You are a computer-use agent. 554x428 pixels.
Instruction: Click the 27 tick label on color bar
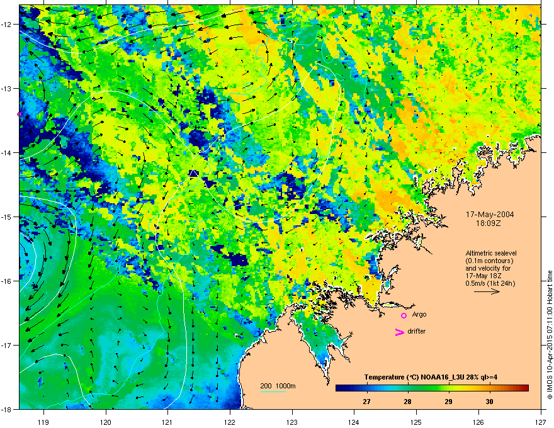[x=366, y=402]
